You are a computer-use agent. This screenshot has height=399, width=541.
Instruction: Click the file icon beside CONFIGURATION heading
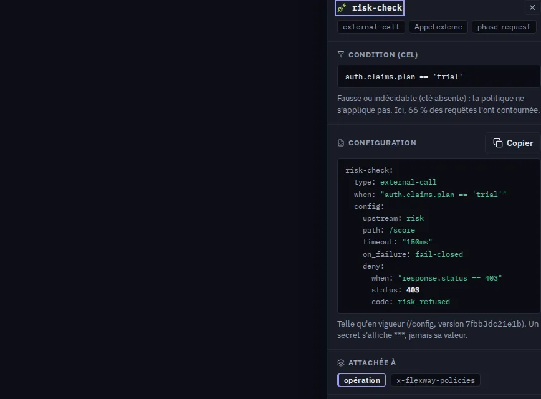[x=340, y=143]
